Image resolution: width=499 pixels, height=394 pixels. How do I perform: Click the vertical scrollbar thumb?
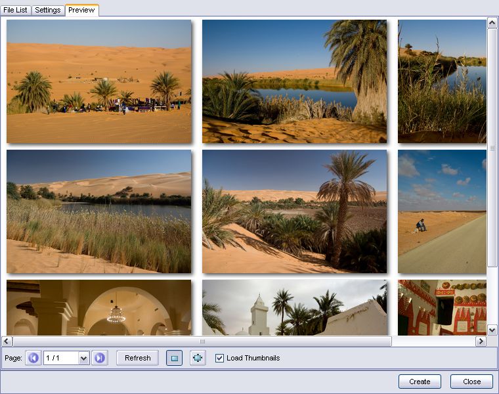[492, 148]
